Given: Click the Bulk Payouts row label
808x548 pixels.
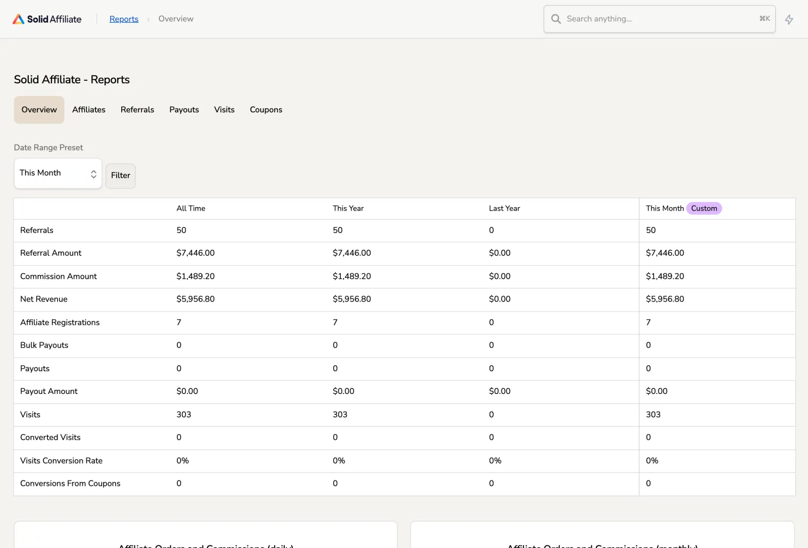Looking at the screenshot, I should click(x=44, y=345).
